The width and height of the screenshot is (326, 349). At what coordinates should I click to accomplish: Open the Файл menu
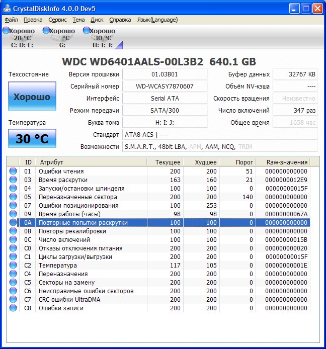point(11,20)
